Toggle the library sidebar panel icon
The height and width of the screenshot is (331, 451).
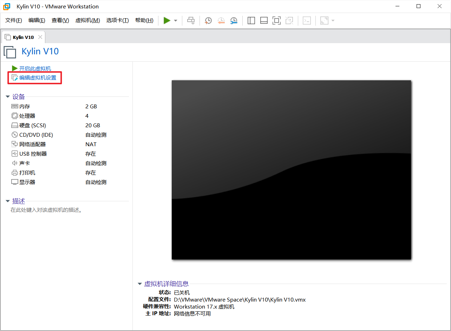coord(251,20)
